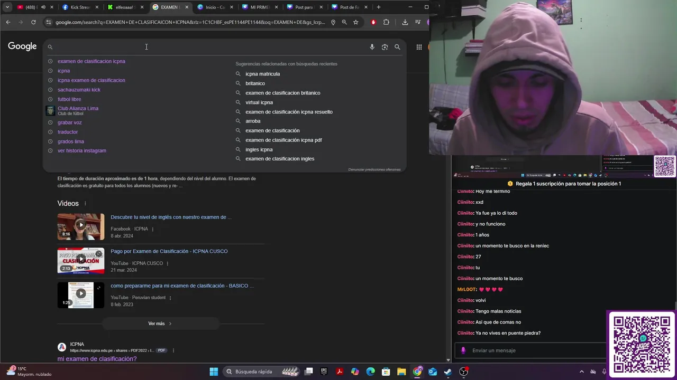Image resolution: width=677 pixels, height=380 pixels.
Task: Open Adobe Acrobat from the taskbar
Action: click(340, 372)
